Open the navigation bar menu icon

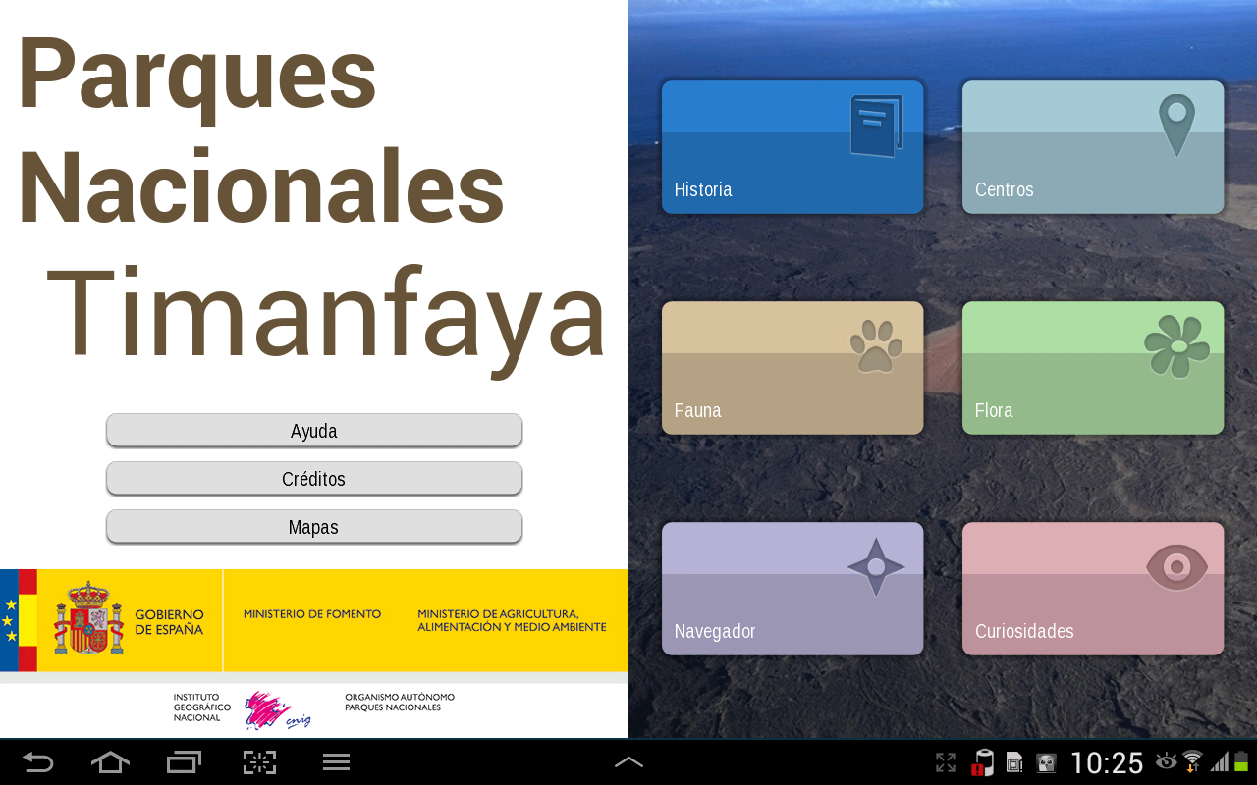point(337,762)
